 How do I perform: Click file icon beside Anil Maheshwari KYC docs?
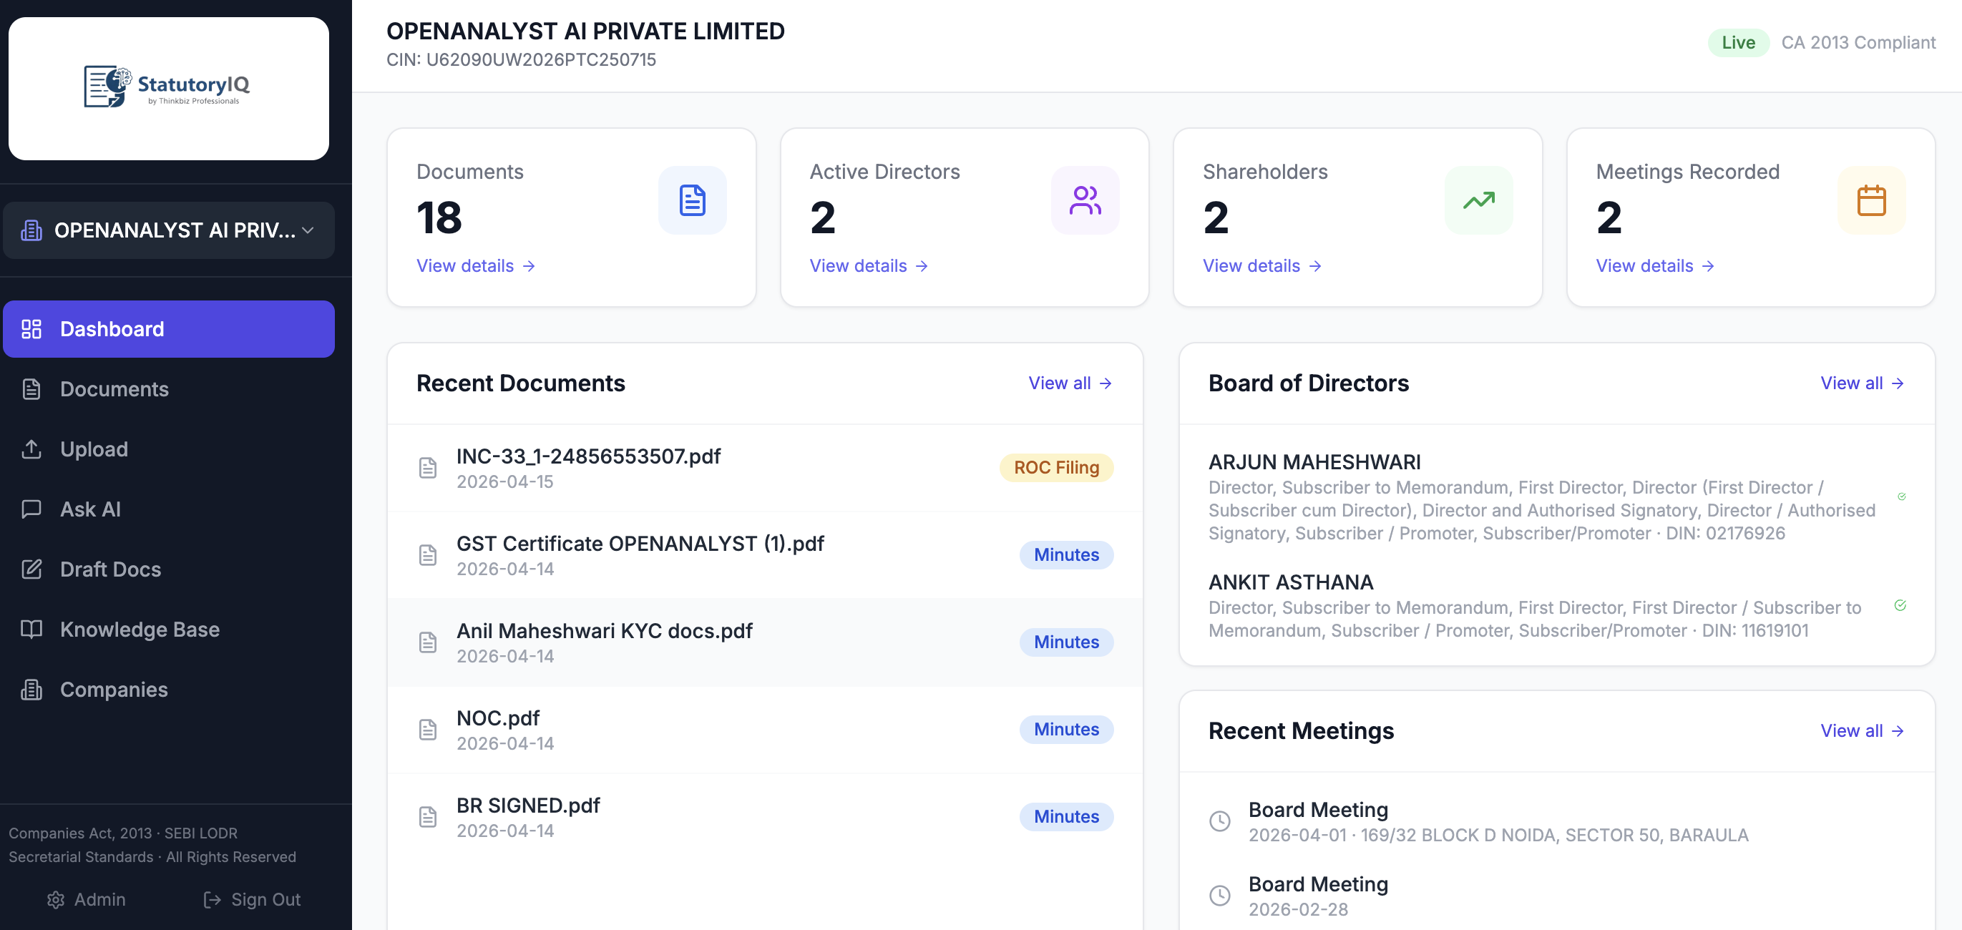click(x=428, y=643)
